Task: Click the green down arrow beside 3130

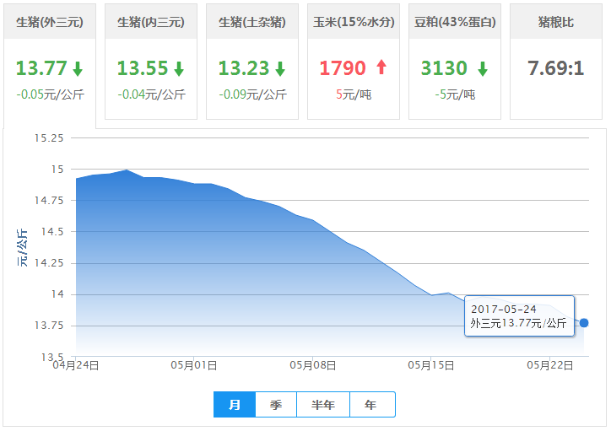Action: coord(482,69)
